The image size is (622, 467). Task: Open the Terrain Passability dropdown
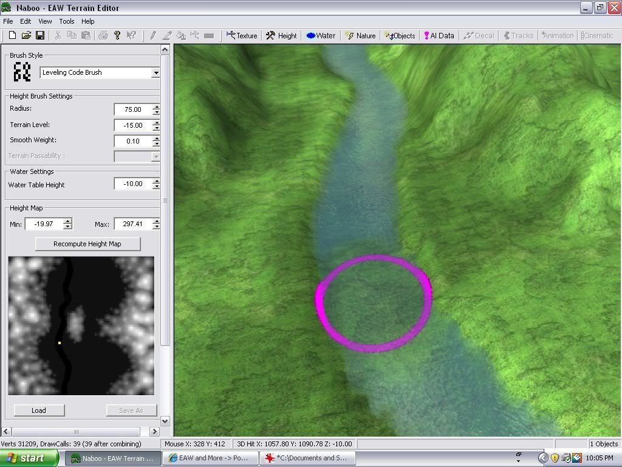tap(156, 156)
